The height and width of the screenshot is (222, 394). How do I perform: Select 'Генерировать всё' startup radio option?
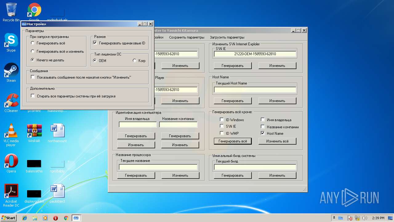pyautogui.click(x=33, y=43)
